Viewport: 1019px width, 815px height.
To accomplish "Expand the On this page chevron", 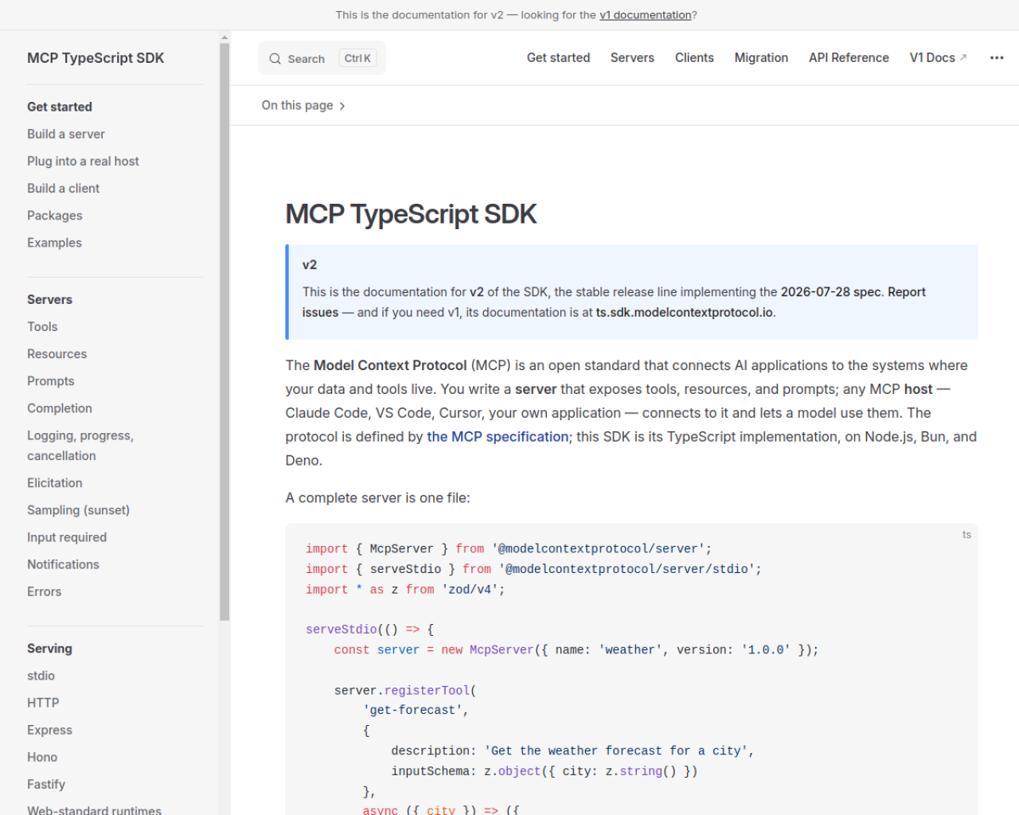I will coord(342,106).
